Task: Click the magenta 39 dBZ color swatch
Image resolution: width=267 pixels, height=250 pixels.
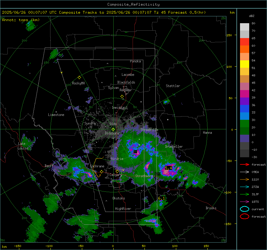Action: pos(244,94)
